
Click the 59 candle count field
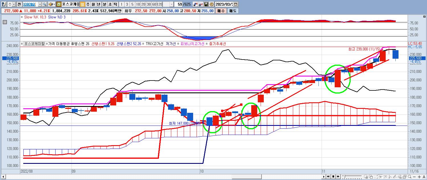coord(179,4)
